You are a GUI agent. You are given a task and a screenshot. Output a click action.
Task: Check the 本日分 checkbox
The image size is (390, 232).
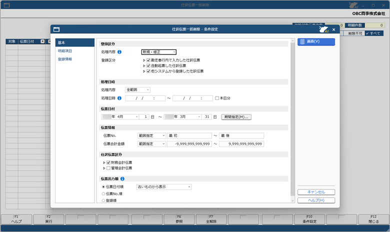tap(217, 98)
